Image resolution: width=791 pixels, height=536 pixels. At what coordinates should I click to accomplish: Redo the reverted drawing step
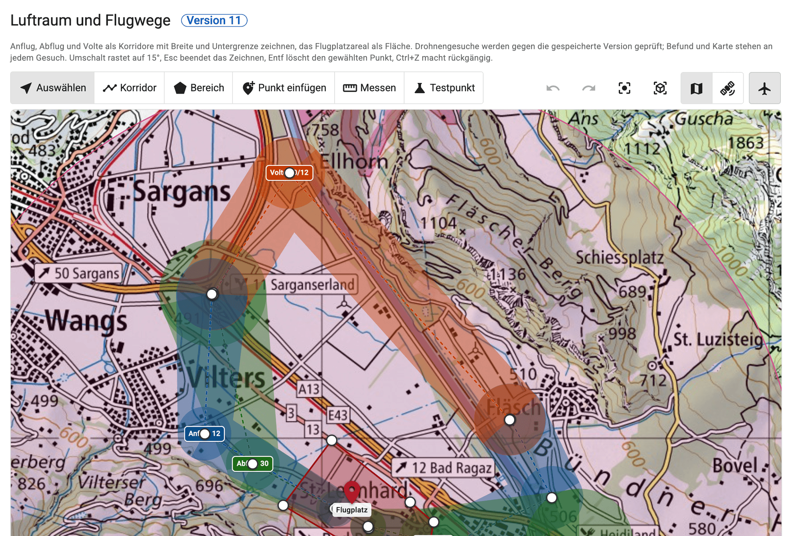589,88
